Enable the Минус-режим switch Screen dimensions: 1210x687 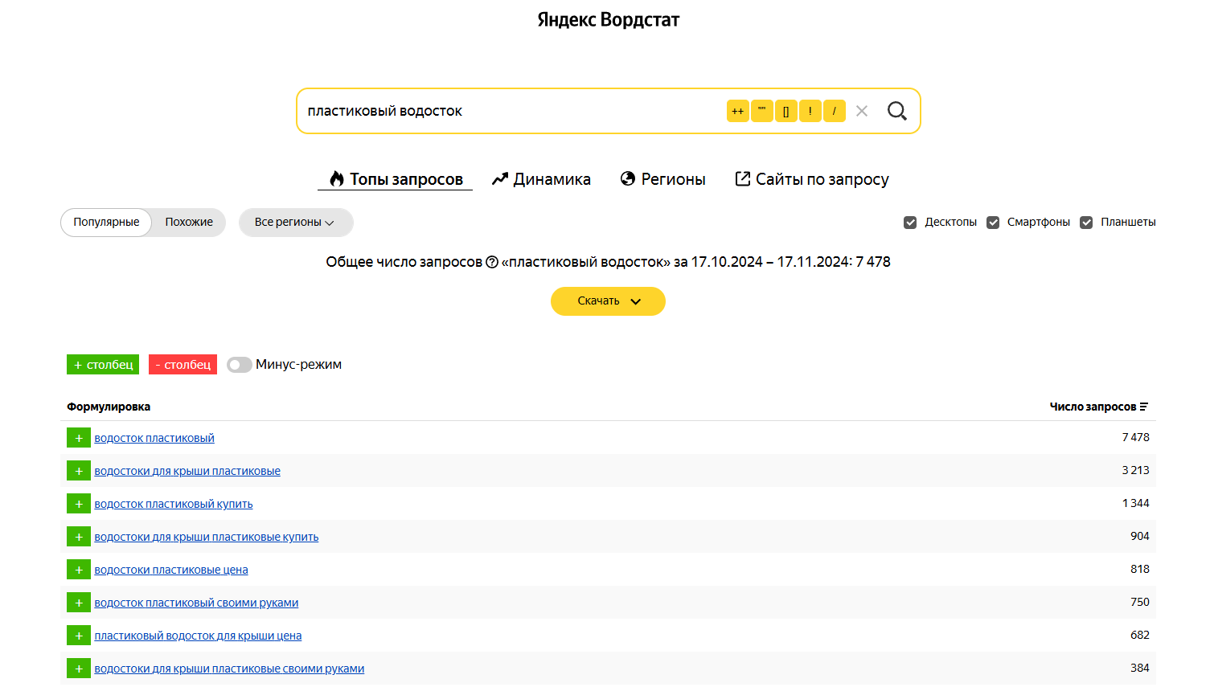tap(240, 365)
